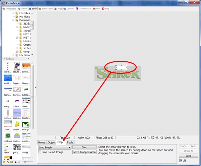Select the Origina folder in tree
This screenshot has width=201, height=166.
click(x=27, y=45)
